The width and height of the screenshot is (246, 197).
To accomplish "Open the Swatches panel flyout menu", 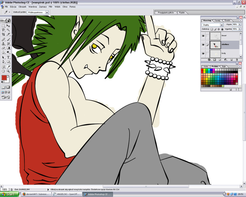I will [x=240, y=66].
